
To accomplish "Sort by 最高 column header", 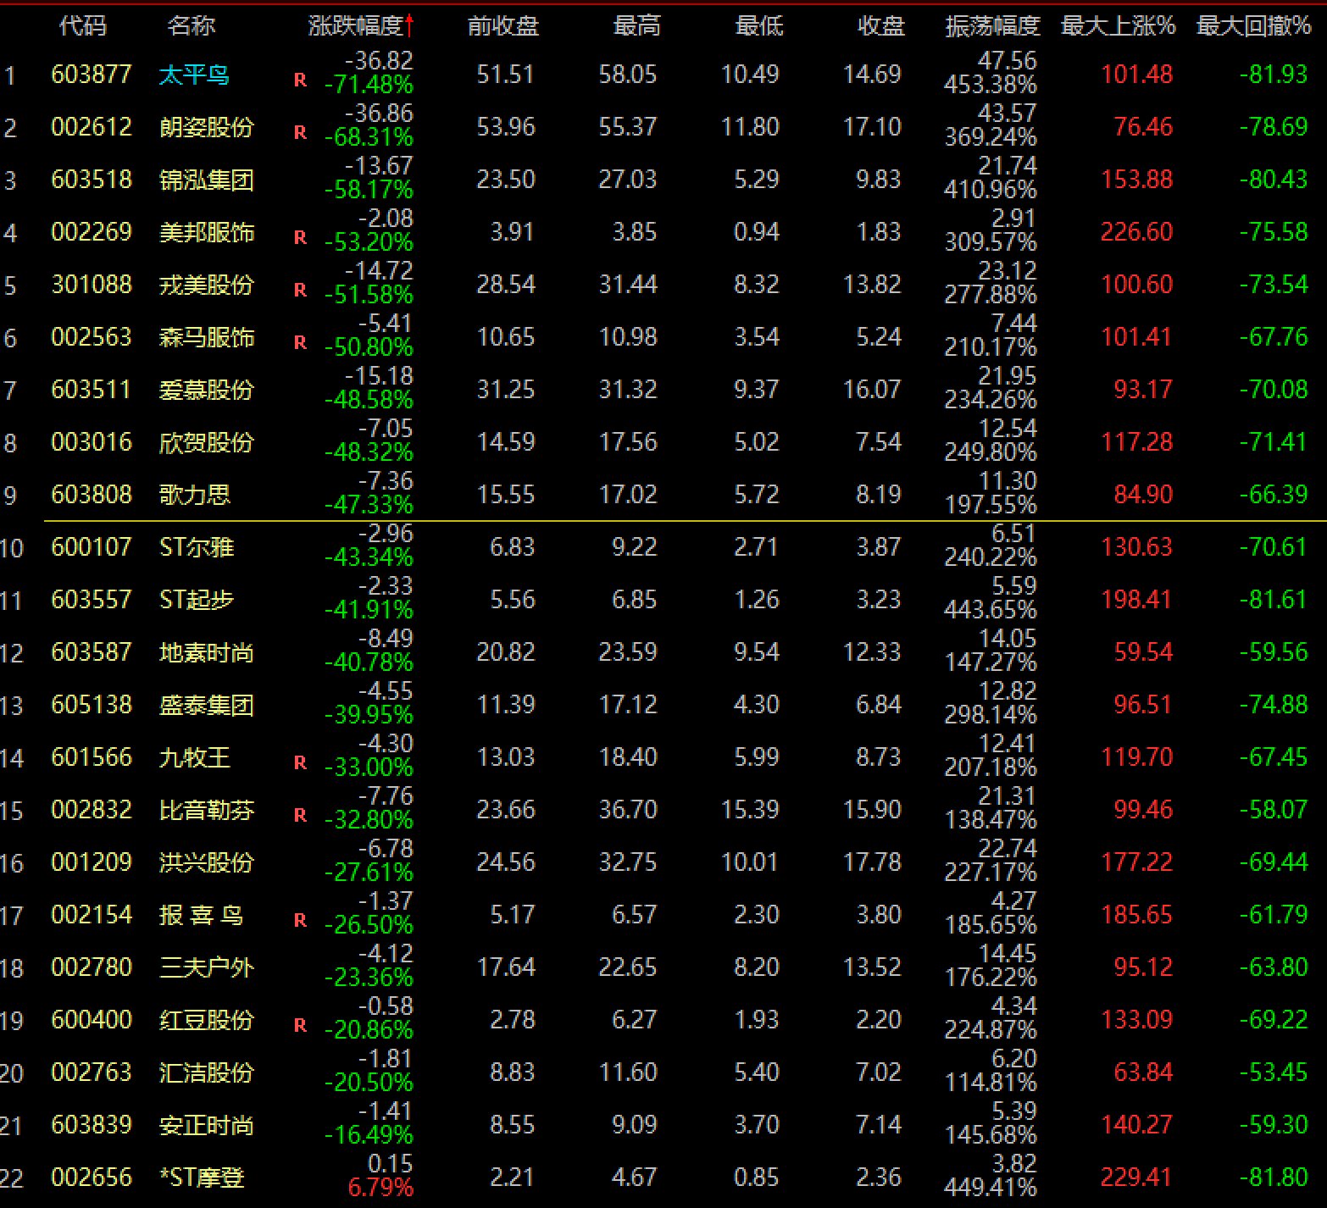I will [x=636, y=26].
